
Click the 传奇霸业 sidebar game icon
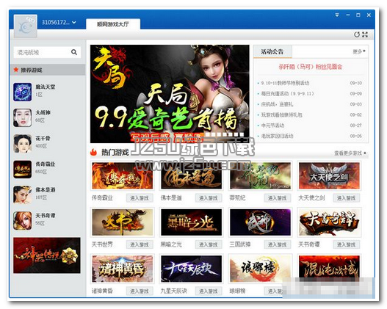pyautogui.click(x=23, y=169)
